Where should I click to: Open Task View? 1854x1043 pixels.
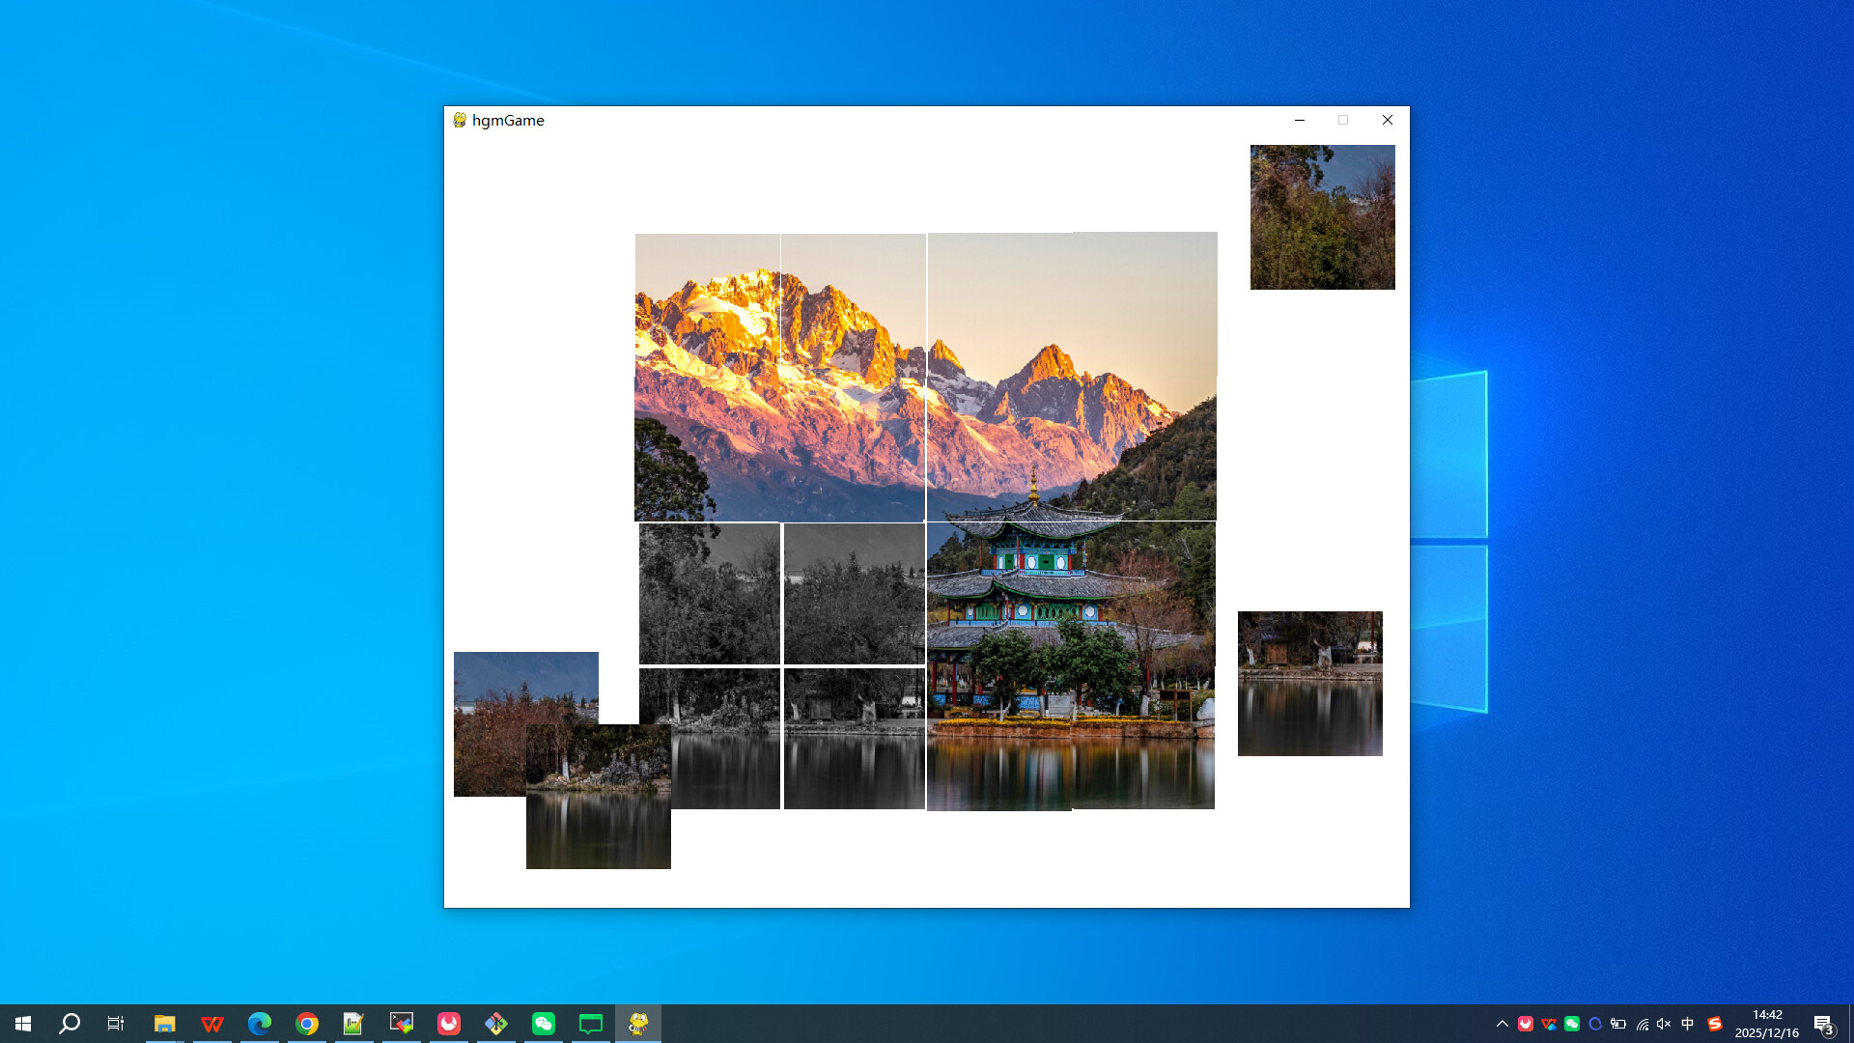pyautogui.click(x=115, y=1023)
